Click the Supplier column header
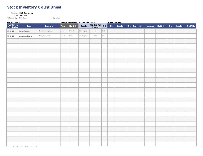The width and height of the screenshot is (203, 156). (84, 26)
